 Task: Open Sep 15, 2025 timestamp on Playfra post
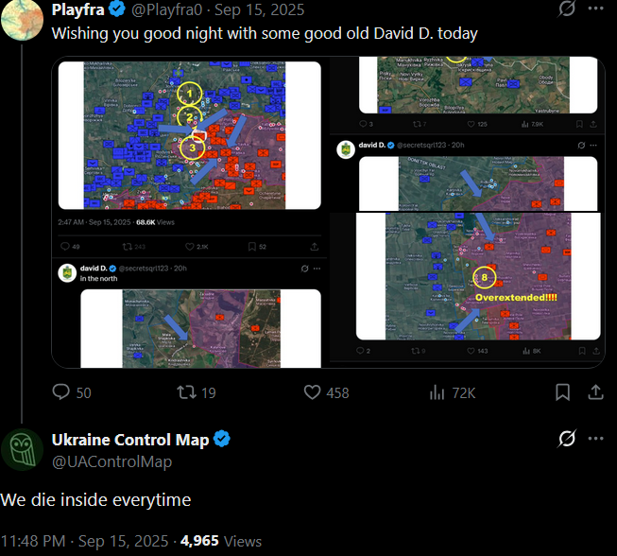click(259, 9)
